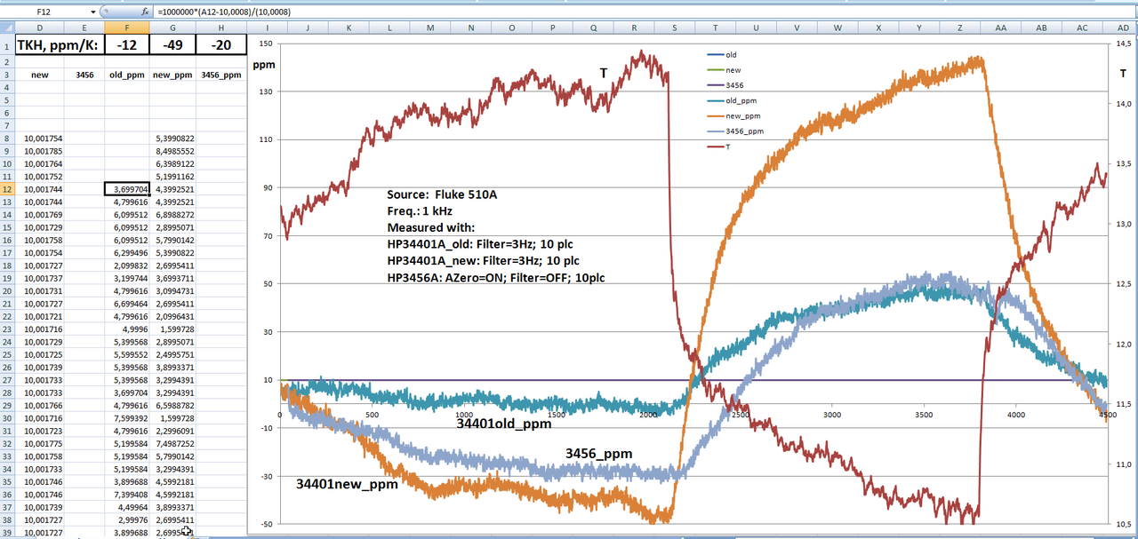
Task: Click the bold 'T' label near temperature curve
Action: point(604,74)
